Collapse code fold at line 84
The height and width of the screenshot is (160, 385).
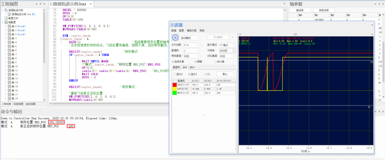point(61,39)
